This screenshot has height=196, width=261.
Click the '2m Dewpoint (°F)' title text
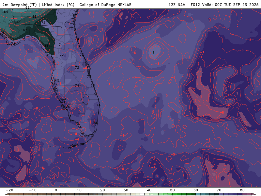(19, 5)
